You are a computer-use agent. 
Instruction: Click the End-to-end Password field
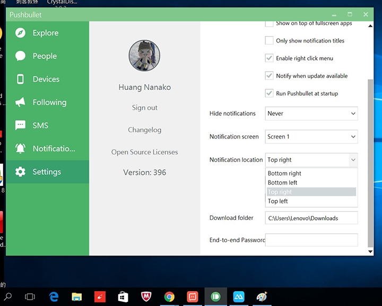tap(311, 240)
